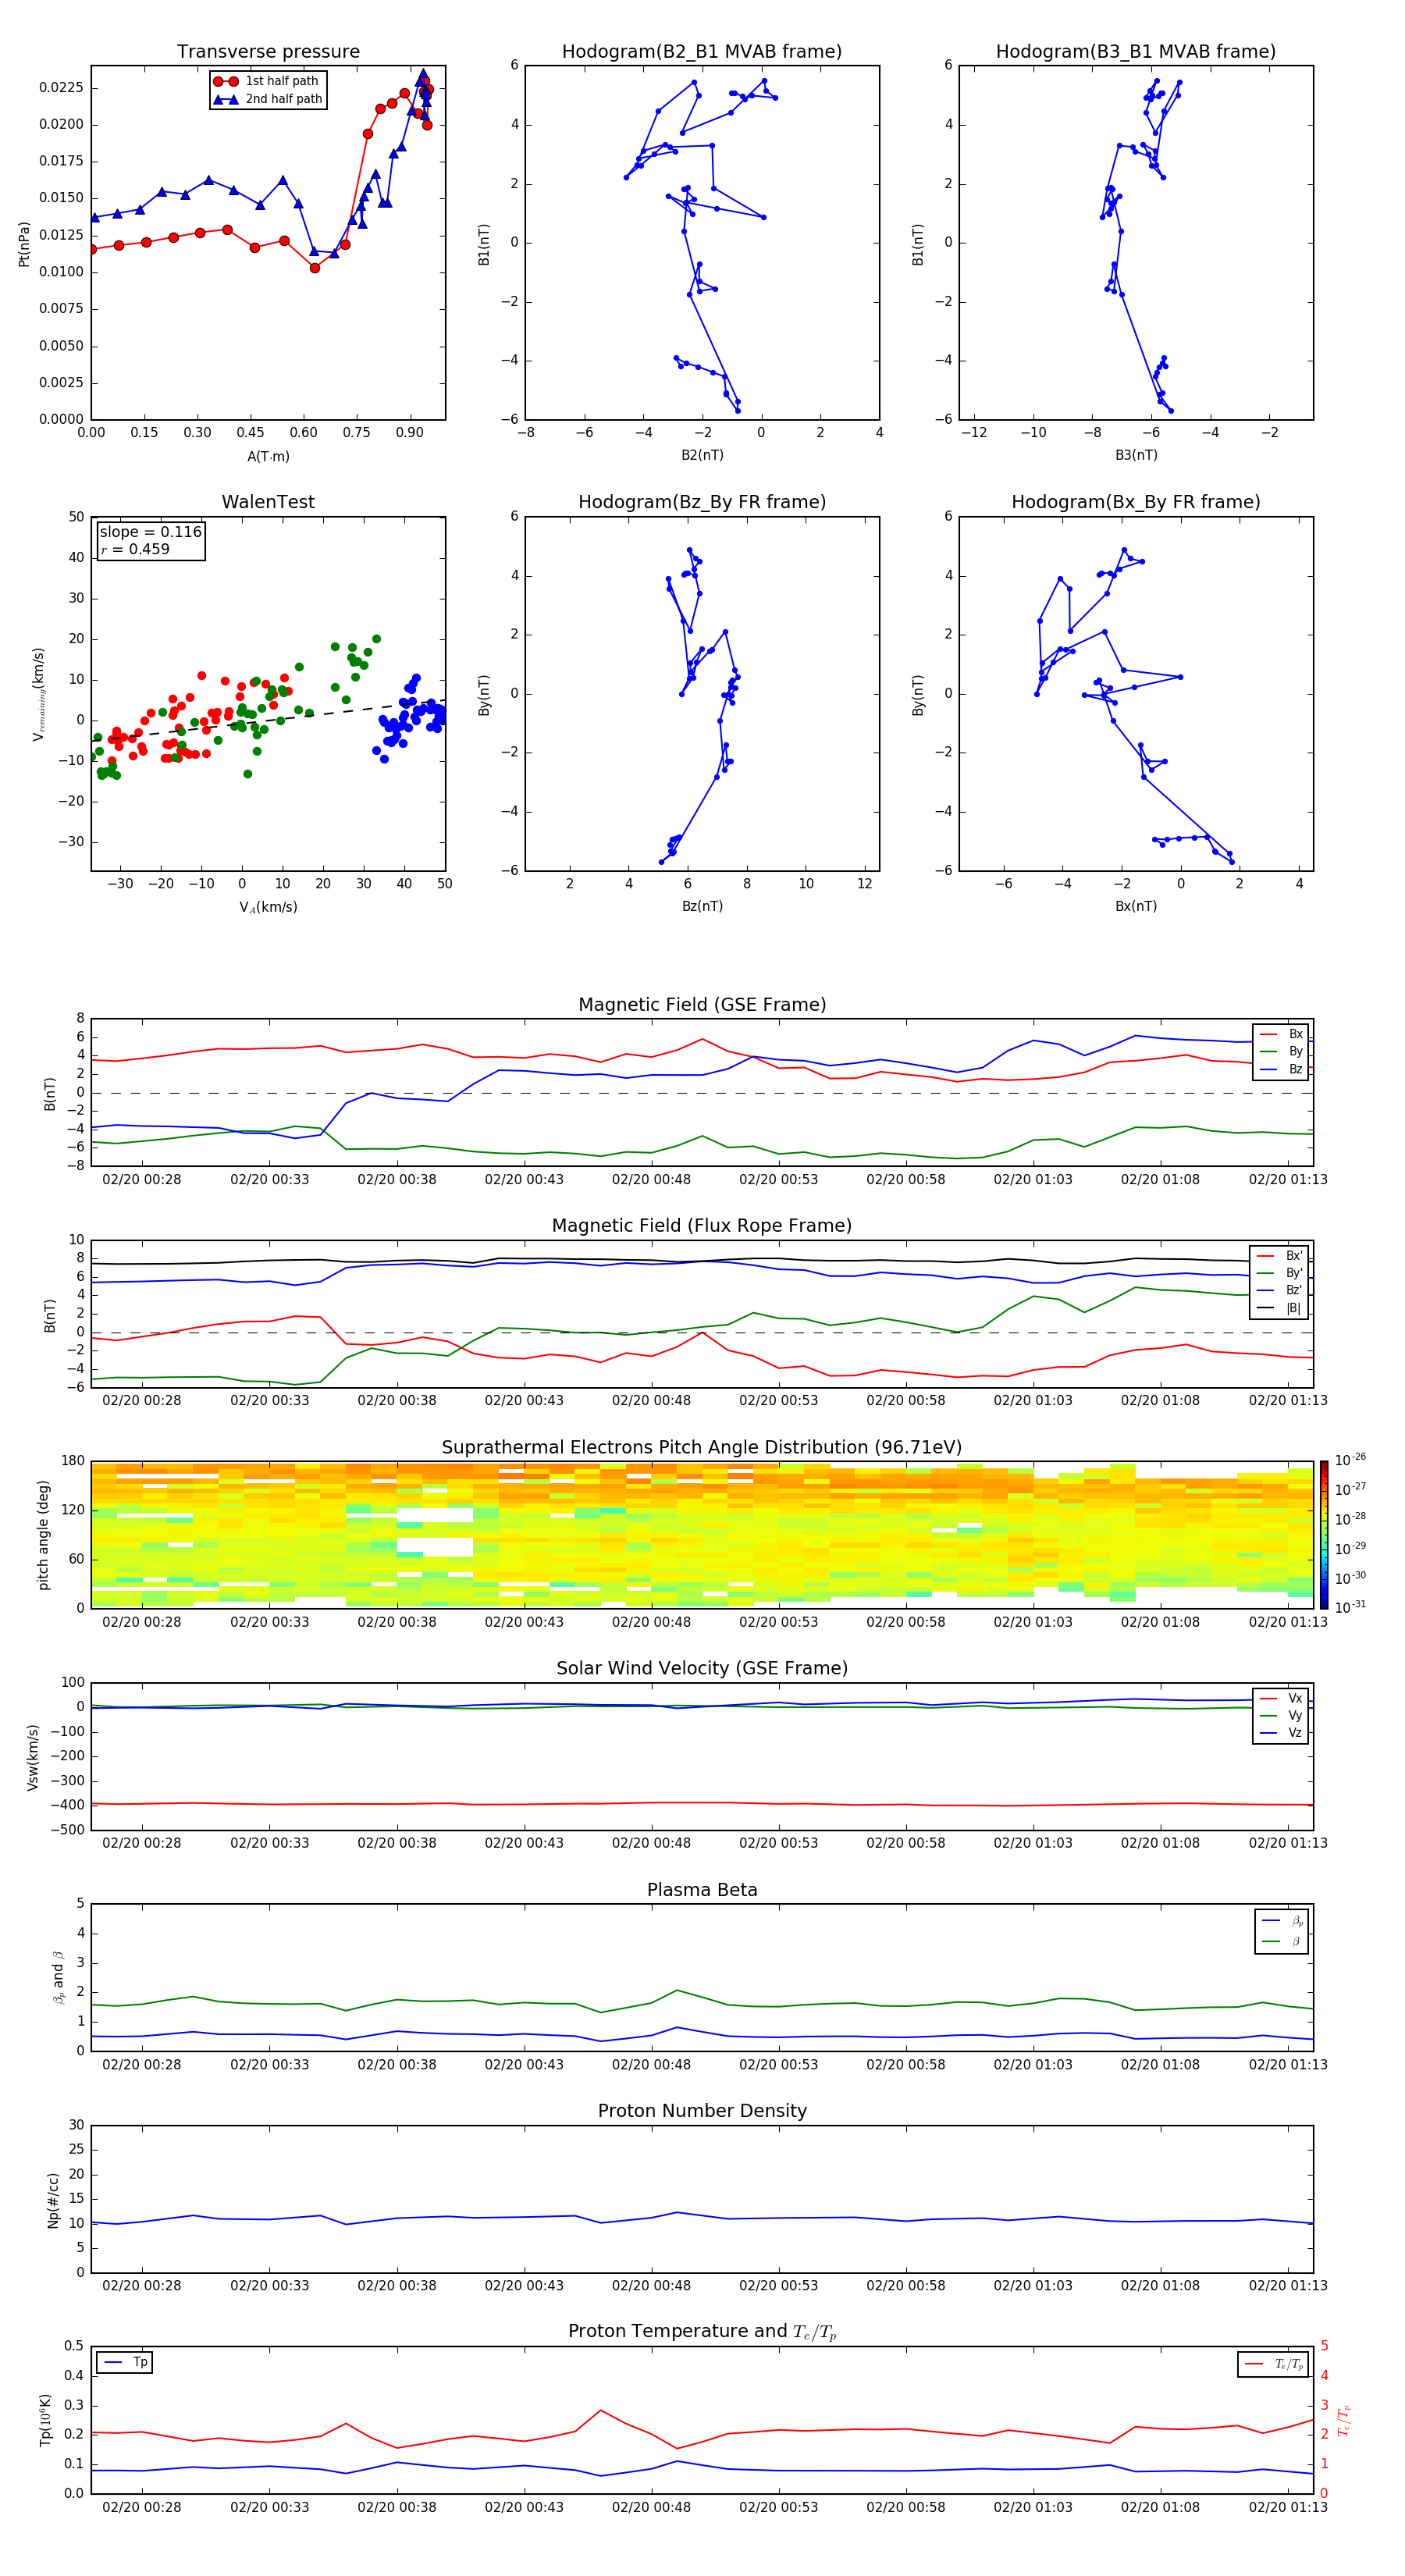Click the 'Suprathermal Electrons Pitch Angle Distribution' title
Image resolution: width=1405 pixels, height=2576 pixels.
[x=702, y=1448]
